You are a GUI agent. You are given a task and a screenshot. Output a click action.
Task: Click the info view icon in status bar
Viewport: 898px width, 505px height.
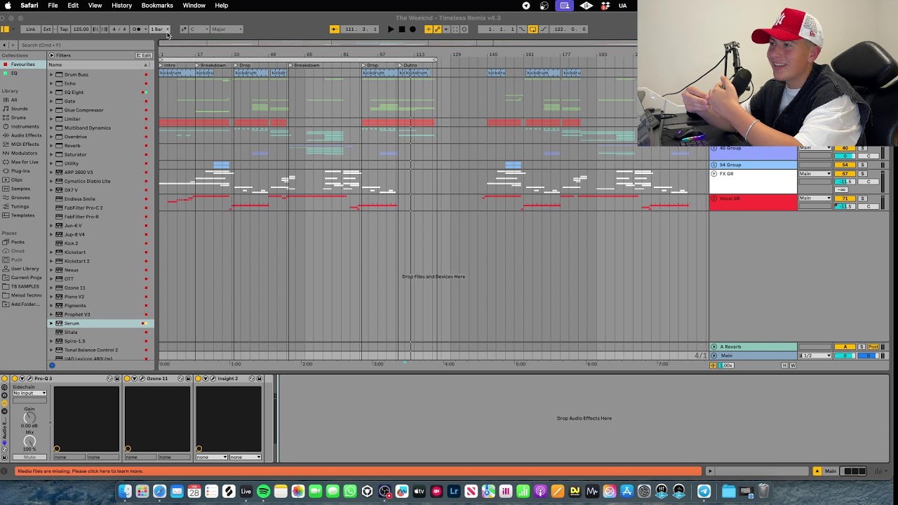point(5,471)
